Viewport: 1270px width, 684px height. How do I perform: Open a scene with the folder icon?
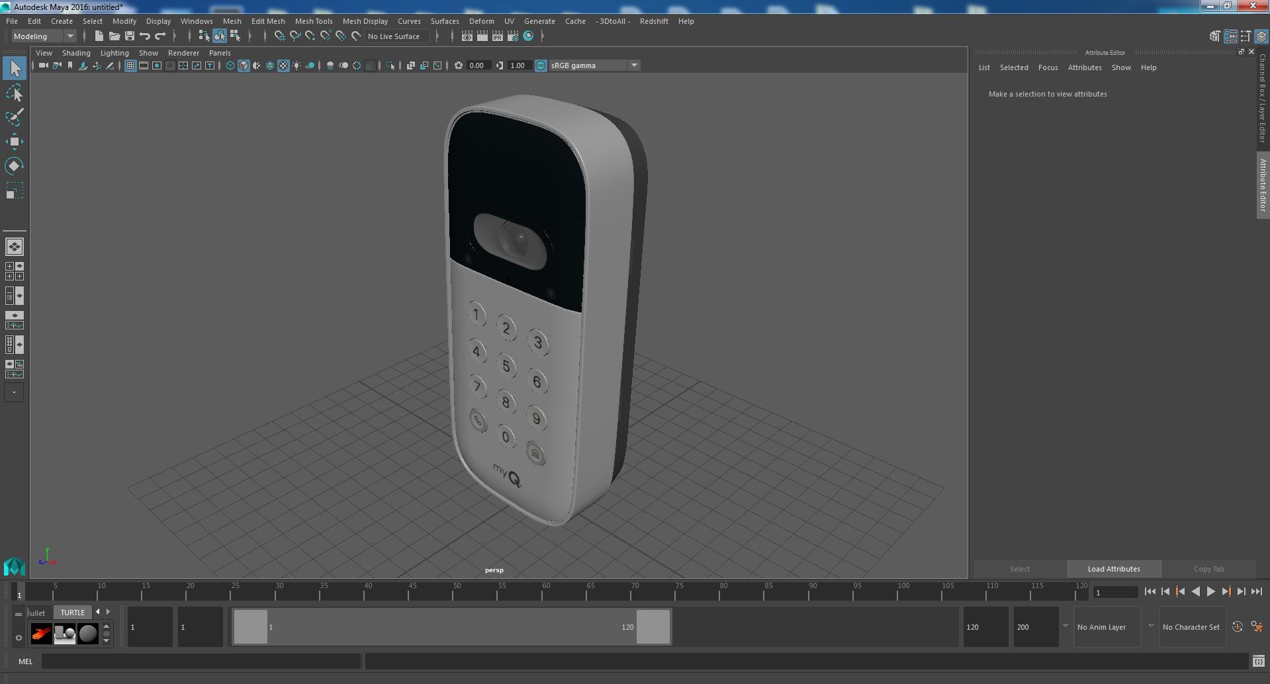[114, 36]
